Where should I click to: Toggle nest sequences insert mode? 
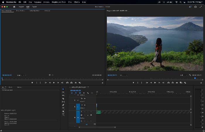(72, 93)
